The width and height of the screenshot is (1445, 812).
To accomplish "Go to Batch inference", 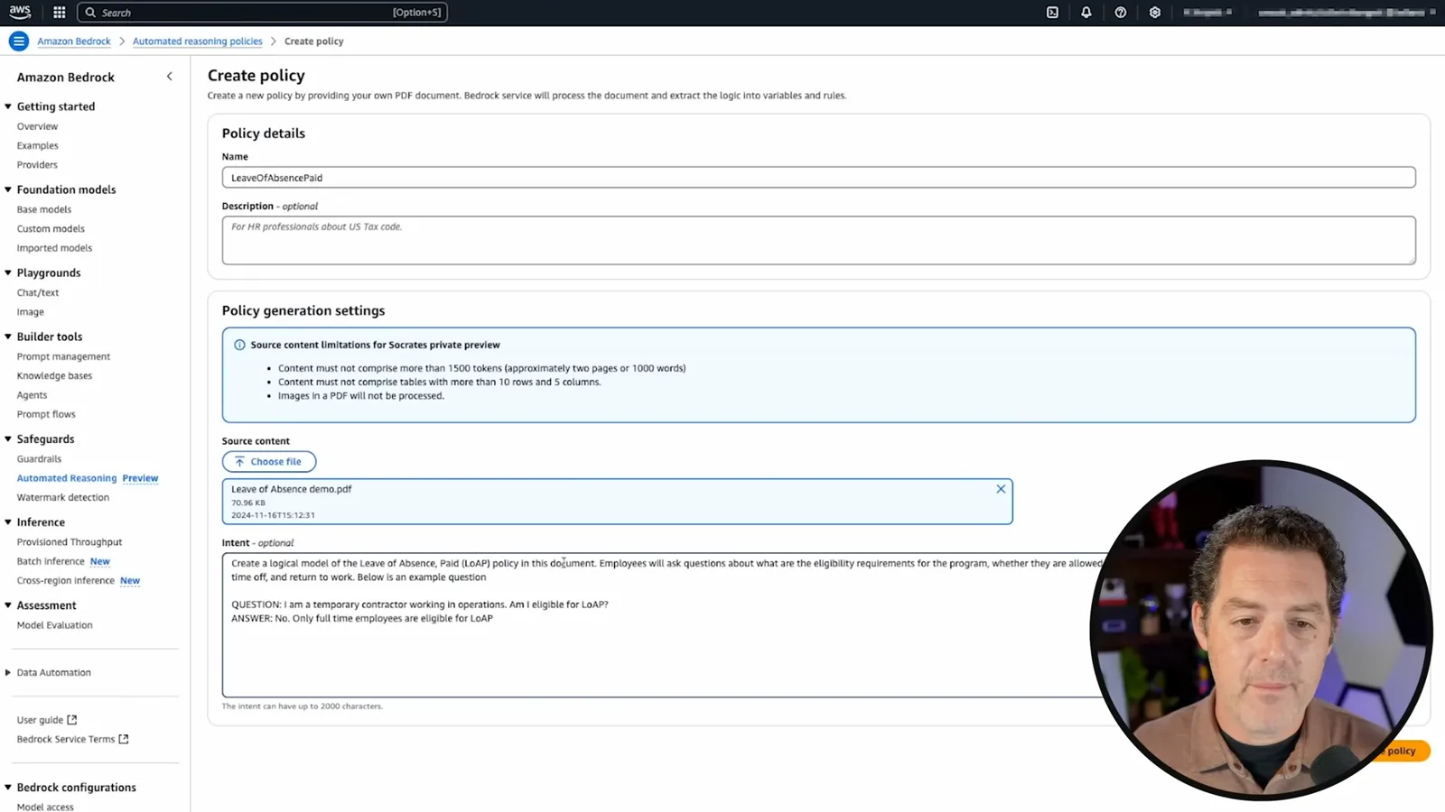I will [51, 561].
